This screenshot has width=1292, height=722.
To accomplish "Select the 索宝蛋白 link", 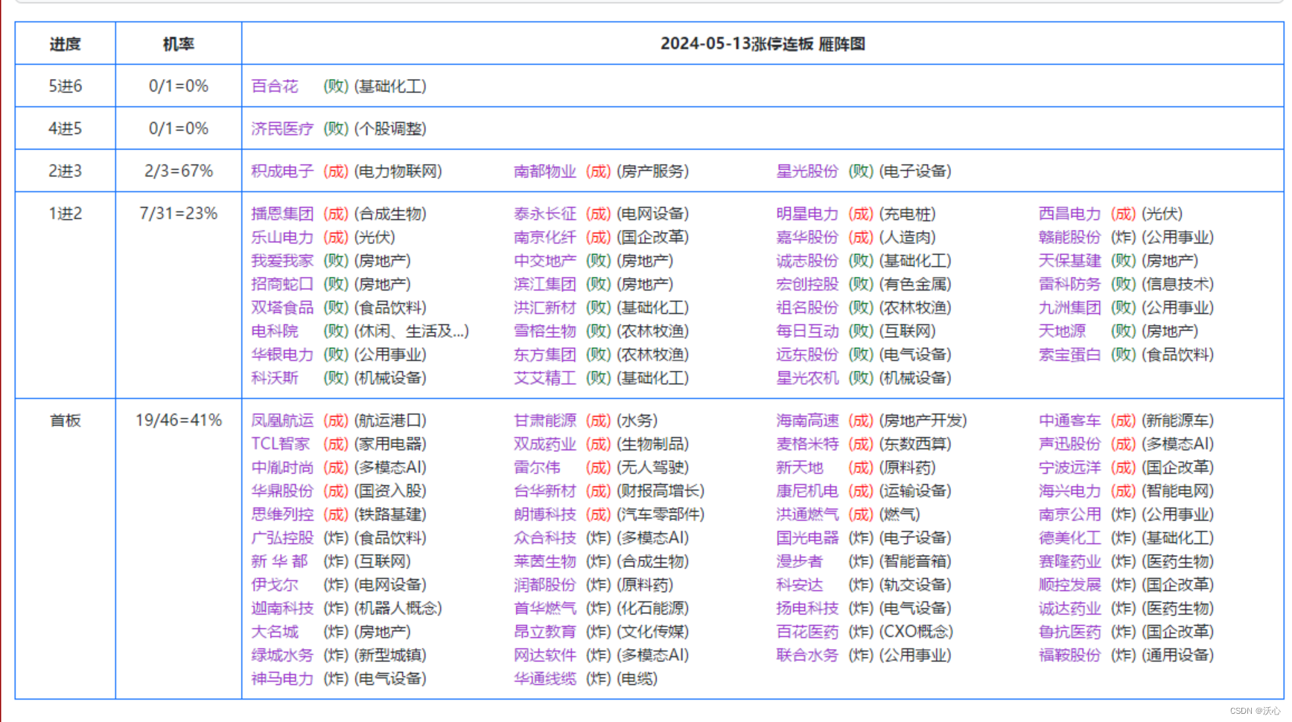I will 1070,355.
